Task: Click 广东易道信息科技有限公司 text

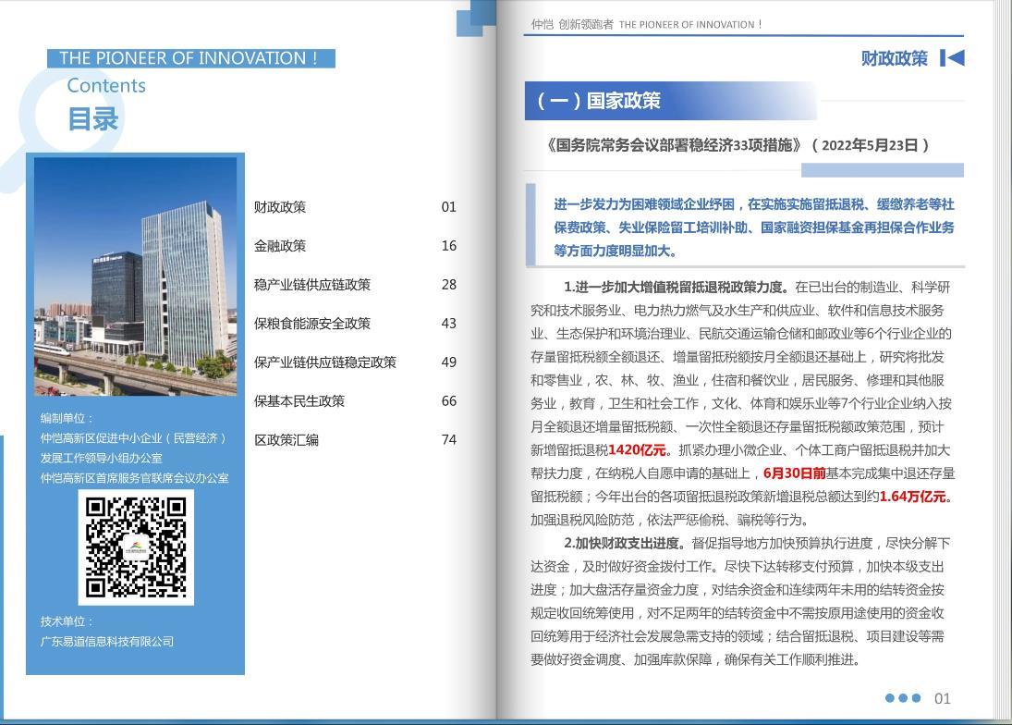Action: coord(107,642)
